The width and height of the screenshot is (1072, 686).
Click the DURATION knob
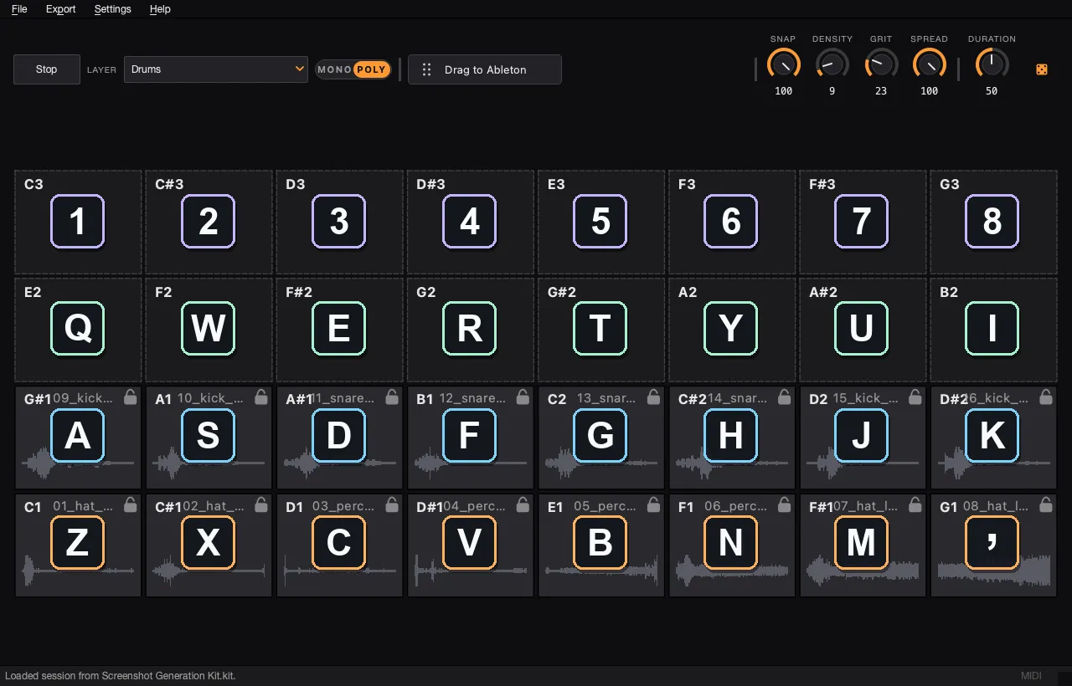[x=992, y=64]
